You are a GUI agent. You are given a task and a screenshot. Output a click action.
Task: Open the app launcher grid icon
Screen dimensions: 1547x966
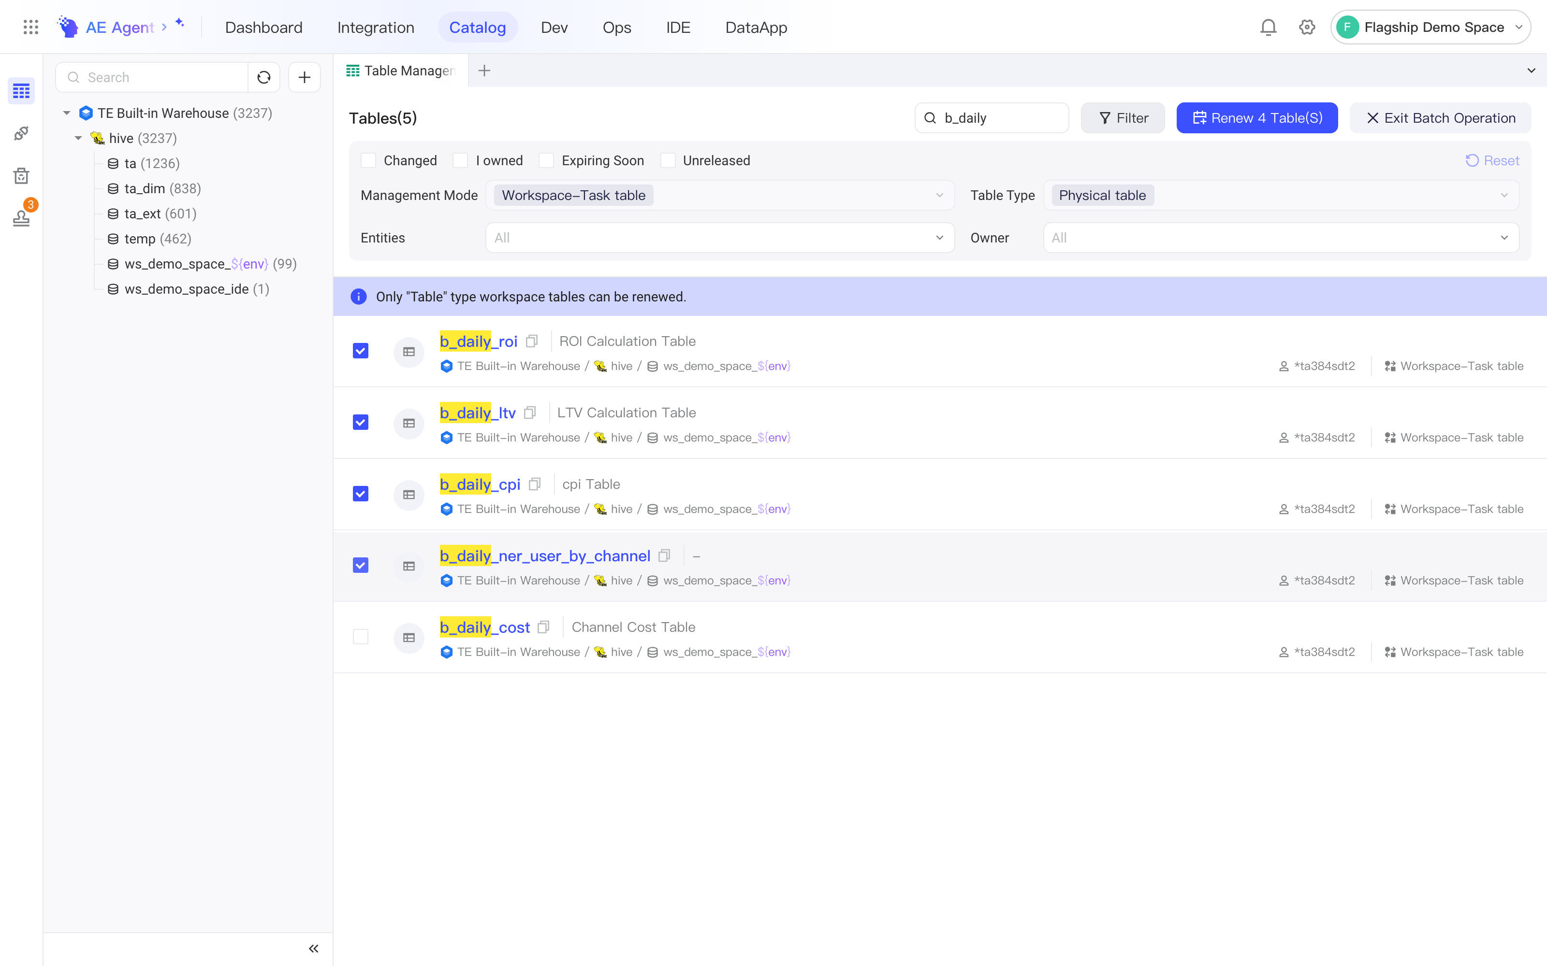[30, 27]
